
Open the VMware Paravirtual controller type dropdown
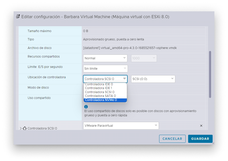click(x=121, y=125)
